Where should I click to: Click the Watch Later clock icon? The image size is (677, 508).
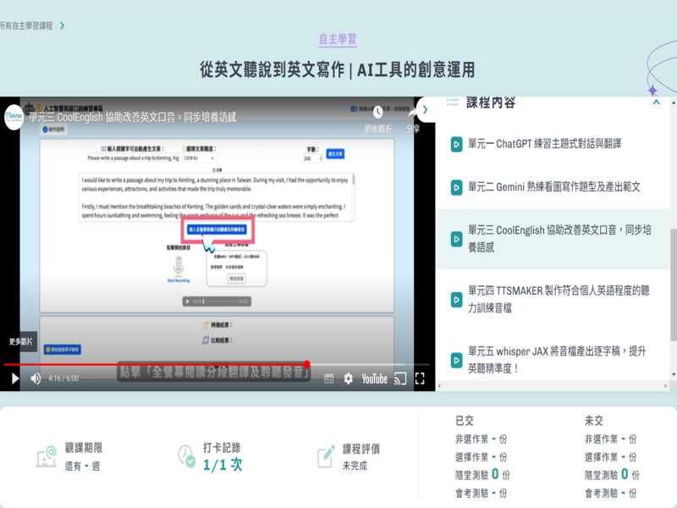coord(374,112)
